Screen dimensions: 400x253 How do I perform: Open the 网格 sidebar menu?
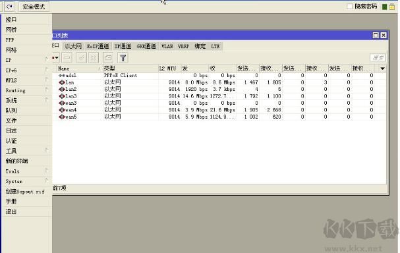[26, 50]
